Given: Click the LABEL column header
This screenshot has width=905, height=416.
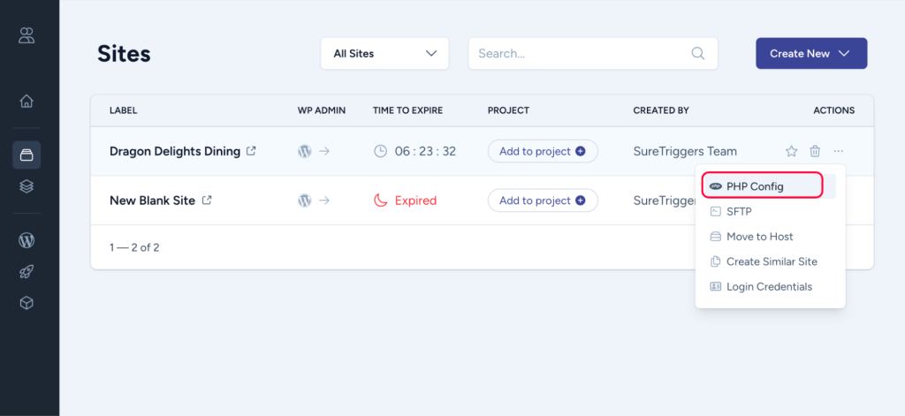Looking at the screenshot, I should coord(124,110).
